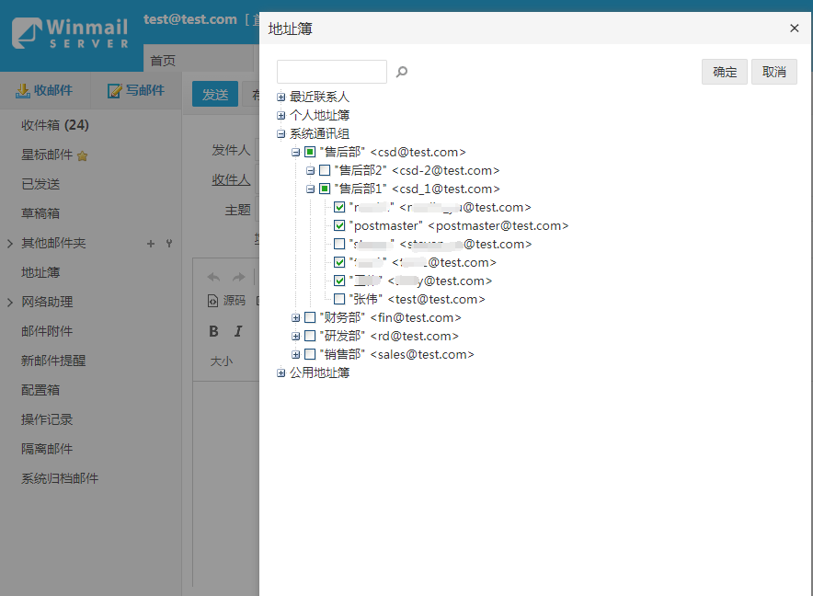The height and width of the screenshot is (596, 813).
Task: Click the Bold B formatting icon
Action: (x=213, y=331)
